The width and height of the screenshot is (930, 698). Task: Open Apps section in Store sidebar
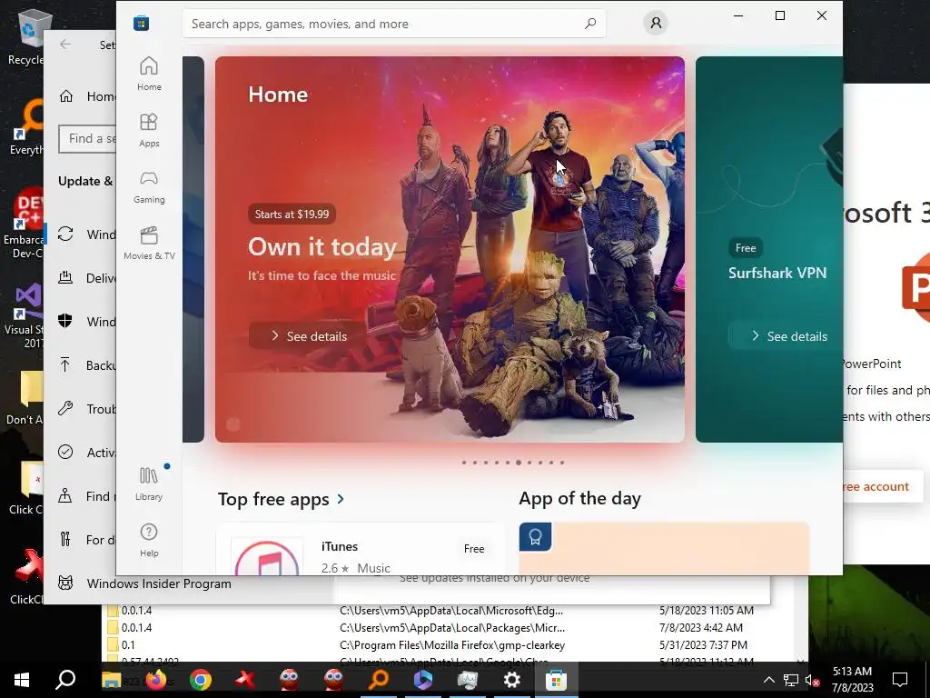149,130
